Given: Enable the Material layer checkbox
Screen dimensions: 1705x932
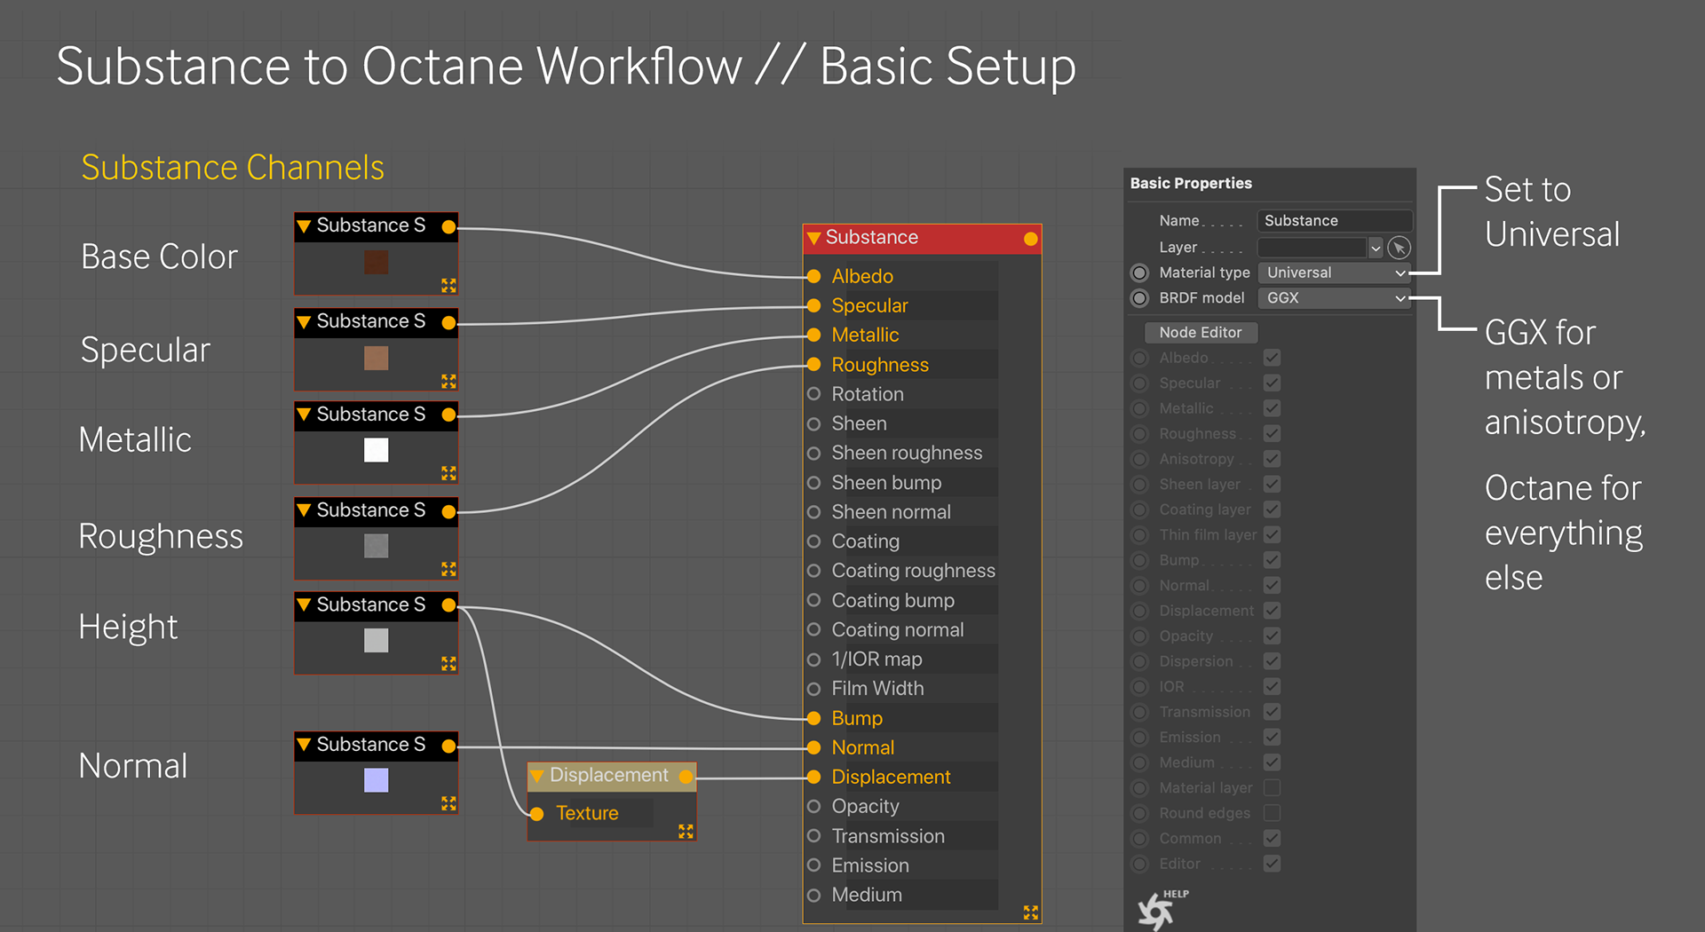Looking at the screenshot, I should 1272,787.
